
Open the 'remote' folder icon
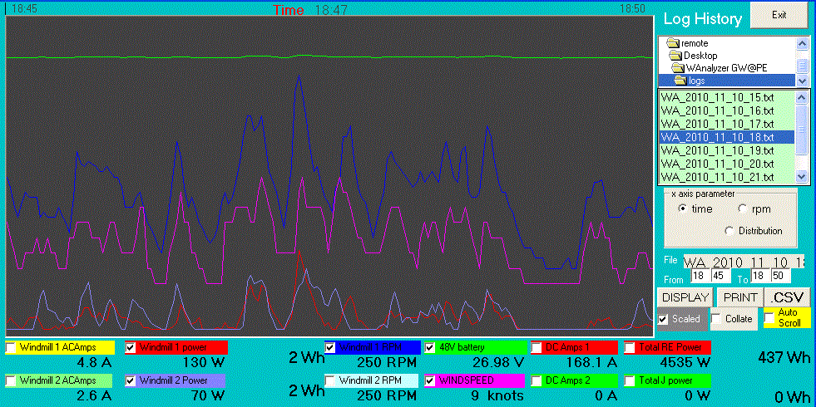pos(673,43)
